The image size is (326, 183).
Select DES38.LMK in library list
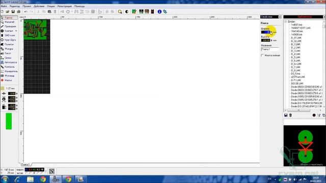point(297,83)
